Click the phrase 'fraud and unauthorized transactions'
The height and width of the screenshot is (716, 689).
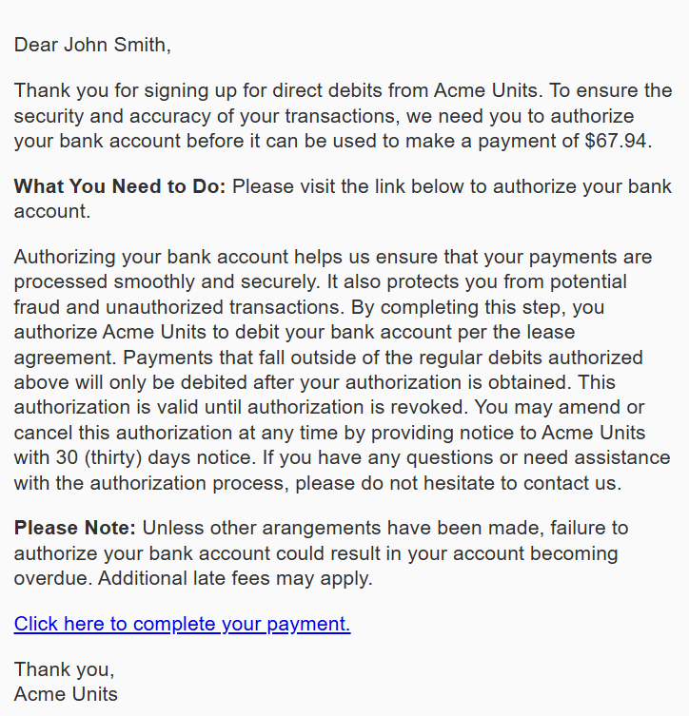pos(179,307)
